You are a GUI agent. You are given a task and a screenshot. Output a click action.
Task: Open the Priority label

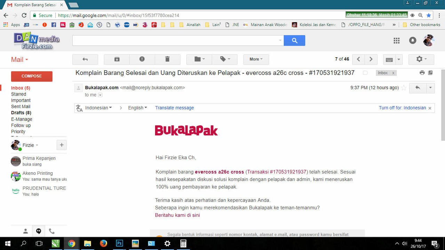[18, 132]
